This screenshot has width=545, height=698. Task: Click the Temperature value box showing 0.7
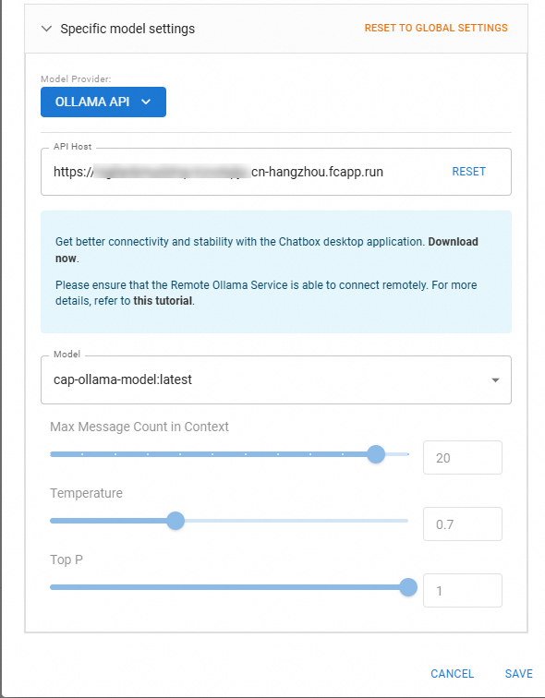[x=462, y=523]
